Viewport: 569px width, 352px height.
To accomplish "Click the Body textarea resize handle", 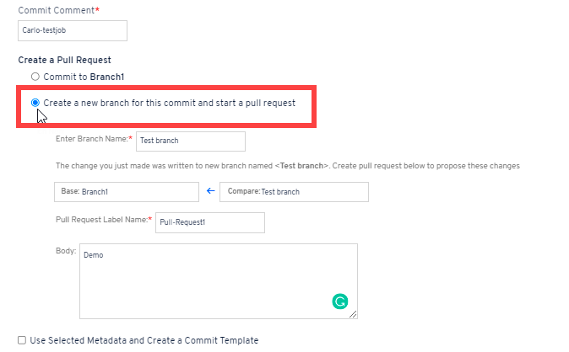I will [353, 314].
